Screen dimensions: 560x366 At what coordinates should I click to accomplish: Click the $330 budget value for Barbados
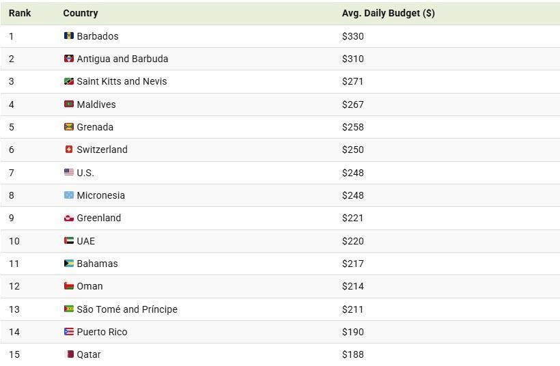click(353, 36)
